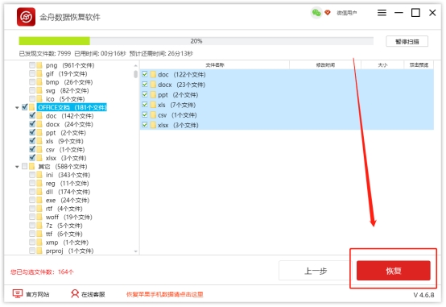The height and width of the screenshot is (307, 446).
Task: Click the csv folder icon in right list
Action: point(153,115)
